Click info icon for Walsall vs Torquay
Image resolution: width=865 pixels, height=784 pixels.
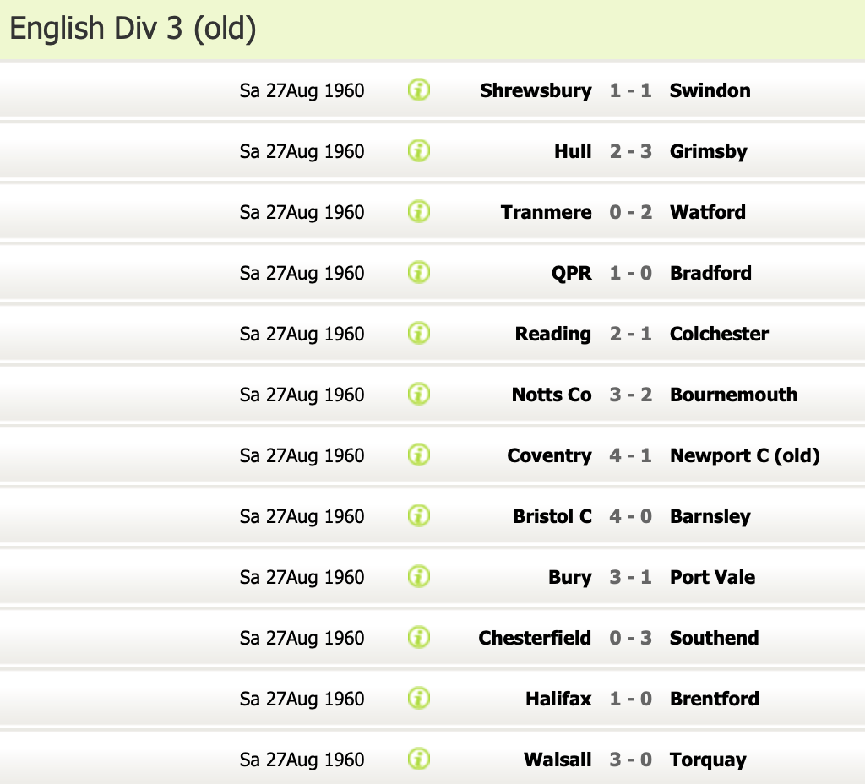pos(419,759)
